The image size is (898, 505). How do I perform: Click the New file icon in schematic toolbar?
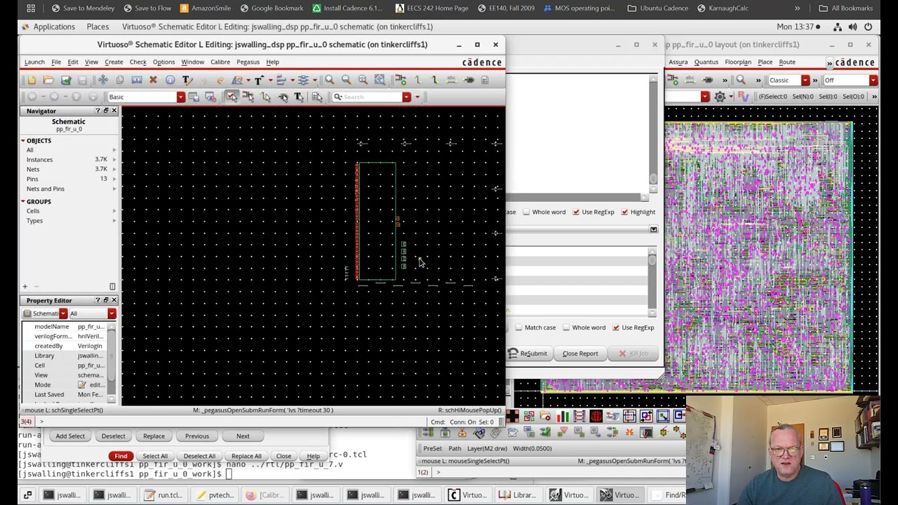(32, 79)
